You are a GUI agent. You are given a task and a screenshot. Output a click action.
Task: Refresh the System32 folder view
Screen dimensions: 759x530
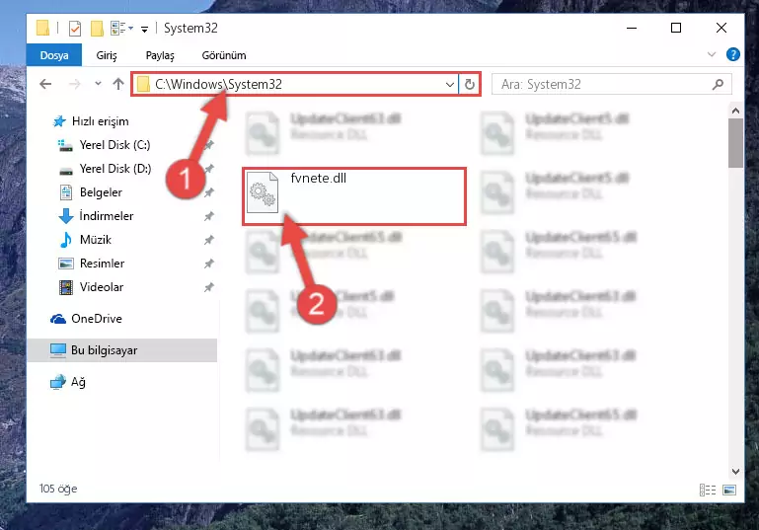pos(470,84)
